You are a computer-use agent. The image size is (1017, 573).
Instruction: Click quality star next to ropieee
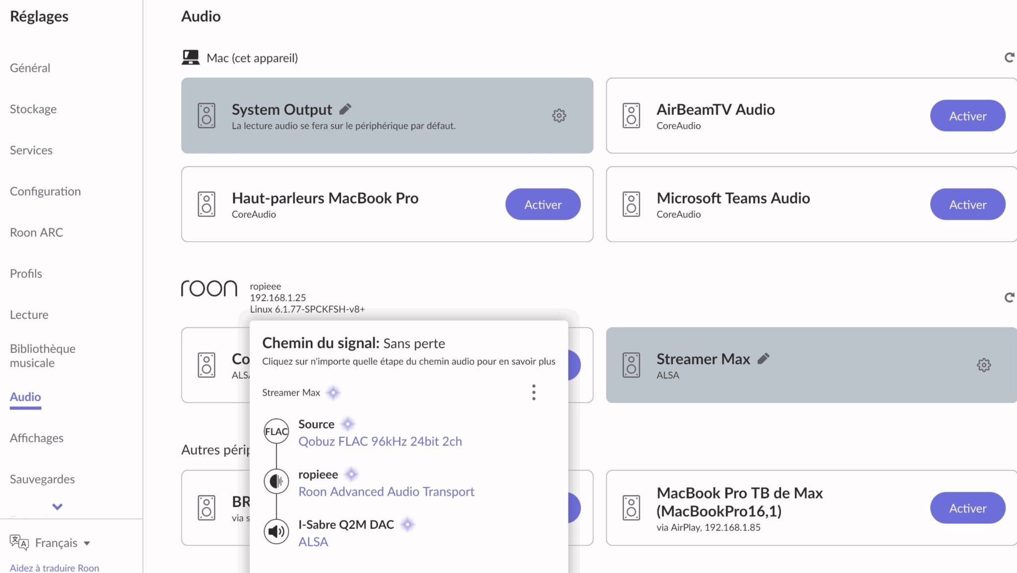(x=352, y=474)
